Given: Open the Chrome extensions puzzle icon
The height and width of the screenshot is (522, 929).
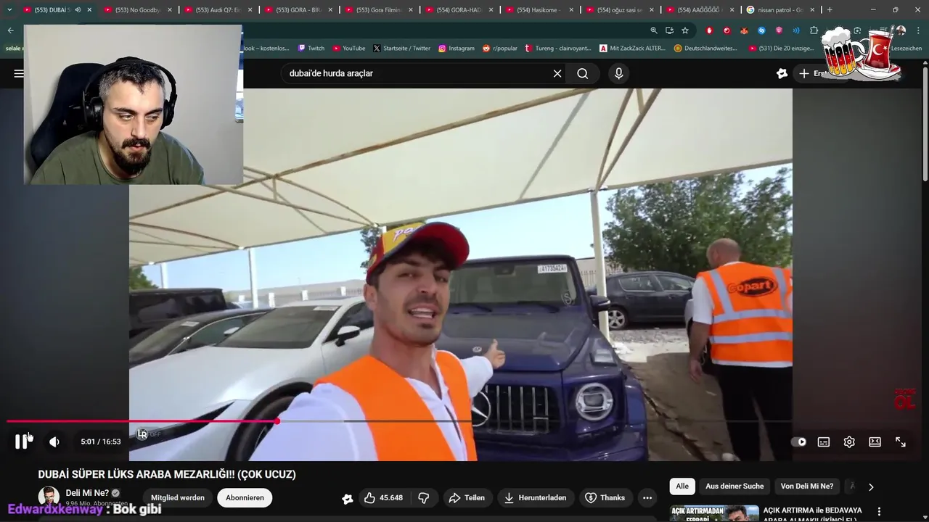Looking at the screenshot, I should pos(814,30).
